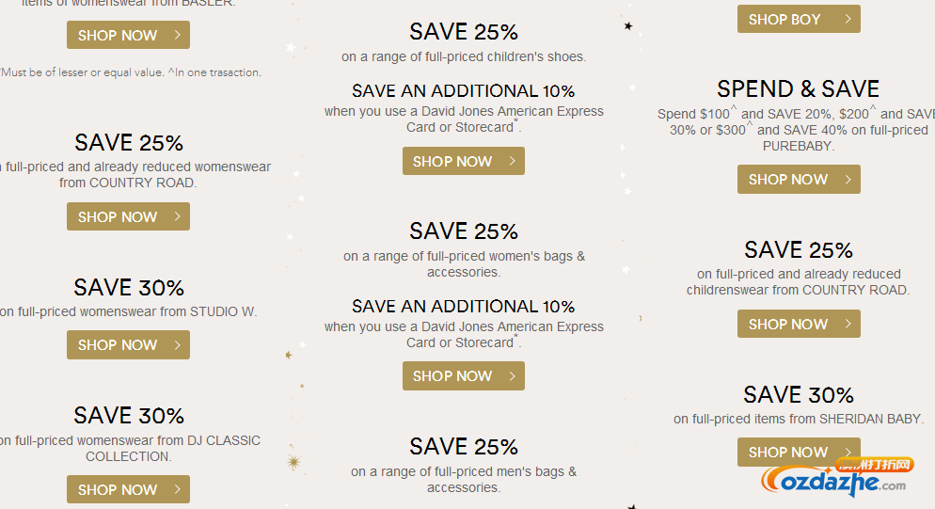The height and width of the screenshot is (509, 935).
Task: Click SHOP NOW for DJ CLASSIC COLLECTION
Action: [x=128, y=489]
